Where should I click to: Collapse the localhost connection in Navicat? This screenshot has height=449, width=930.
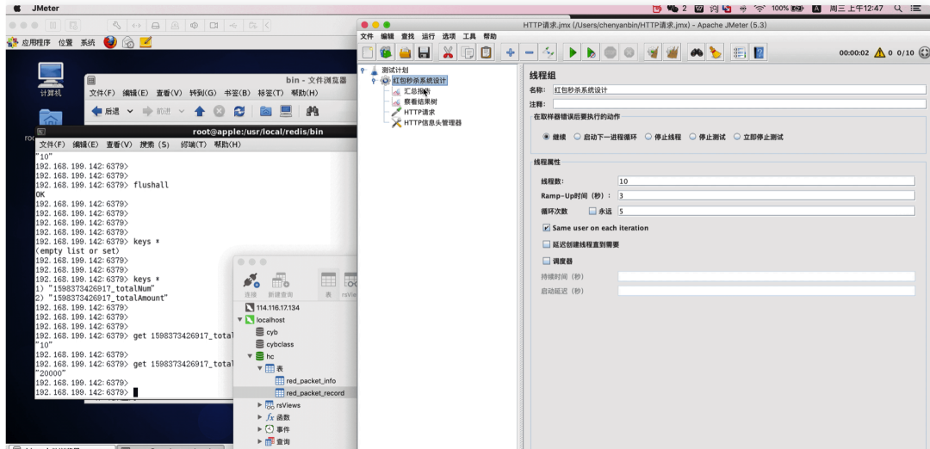(x=239, y=320)
